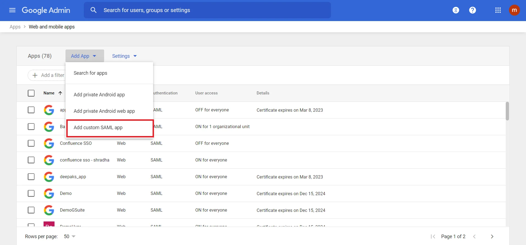Select the Confluence SSO row checkbox
526x245 pixels.
coord(31,143)
